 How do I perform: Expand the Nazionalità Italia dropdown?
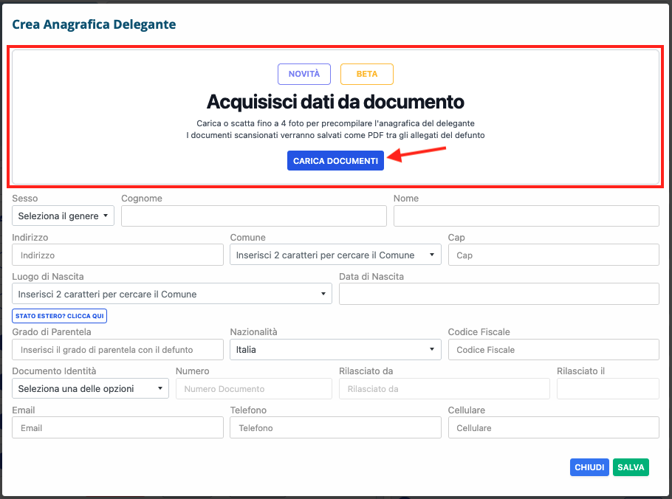[335, 349]
